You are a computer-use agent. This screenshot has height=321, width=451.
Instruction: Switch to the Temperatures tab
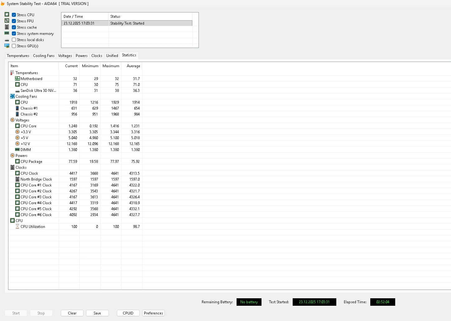tap(18, 56)
